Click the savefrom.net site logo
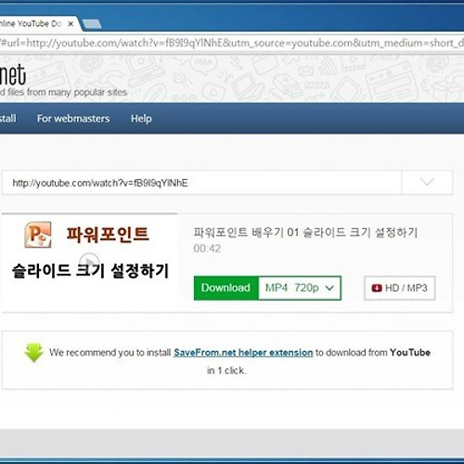 [12, 74]
